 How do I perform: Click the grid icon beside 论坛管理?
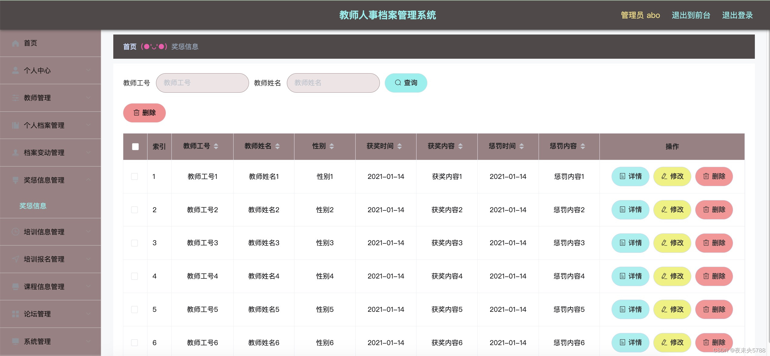(15, 314)
